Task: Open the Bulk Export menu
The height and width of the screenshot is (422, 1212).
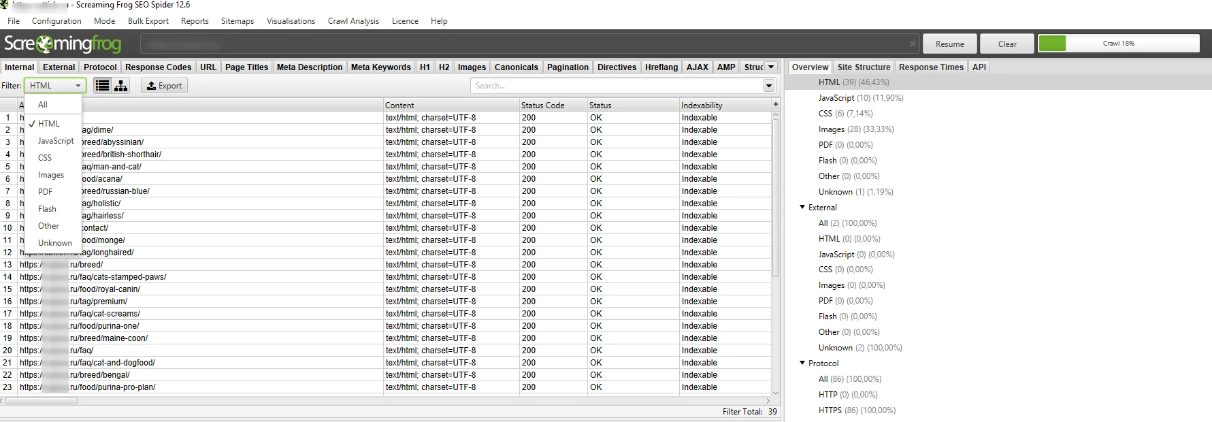Action: tap(148, 21)
